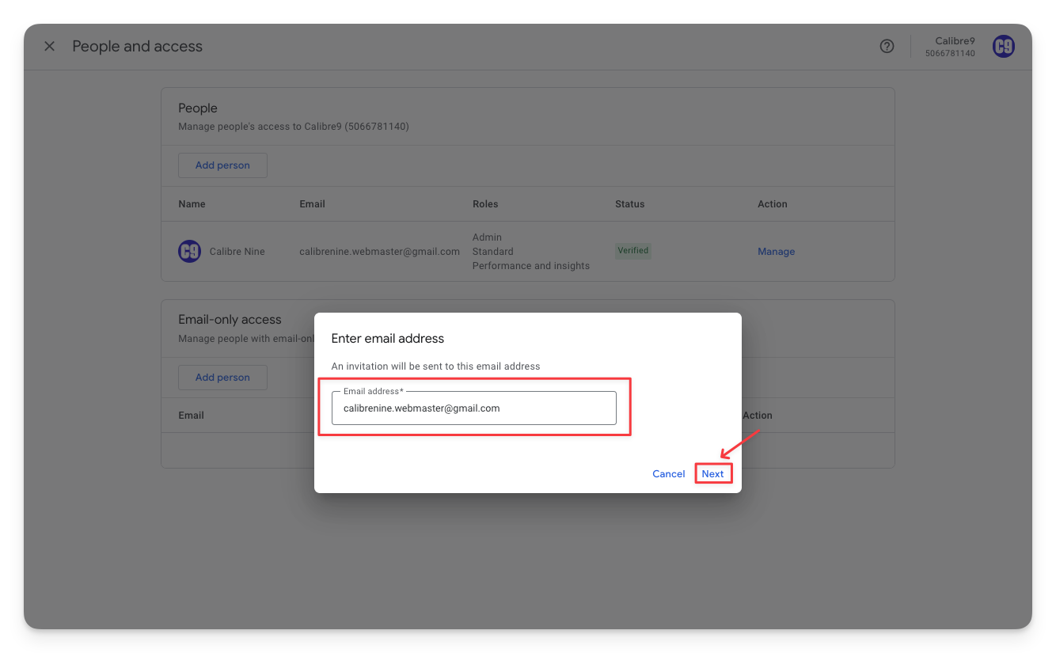Click the Email header in Email-only access table
The image size is (1056, 653).
[191, 416]
